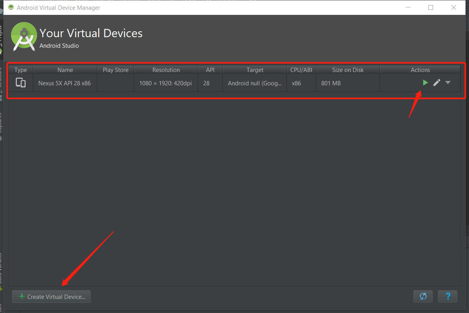Image resolution: width=469 pixels, height=313 pixels.
Task: Click the device type icon in Type column
Action: pos(21,83)
